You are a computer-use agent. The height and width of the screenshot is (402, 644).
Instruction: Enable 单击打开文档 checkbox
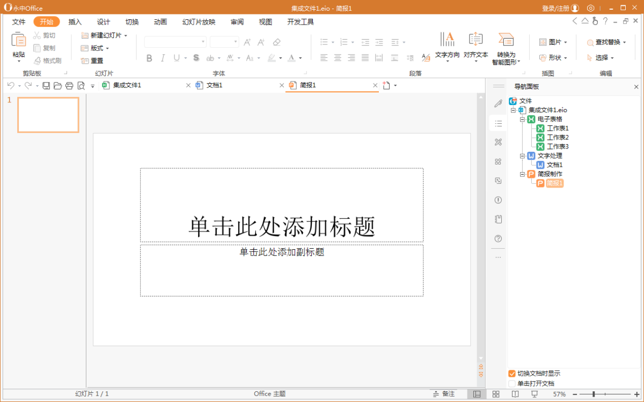click(512, 384)
